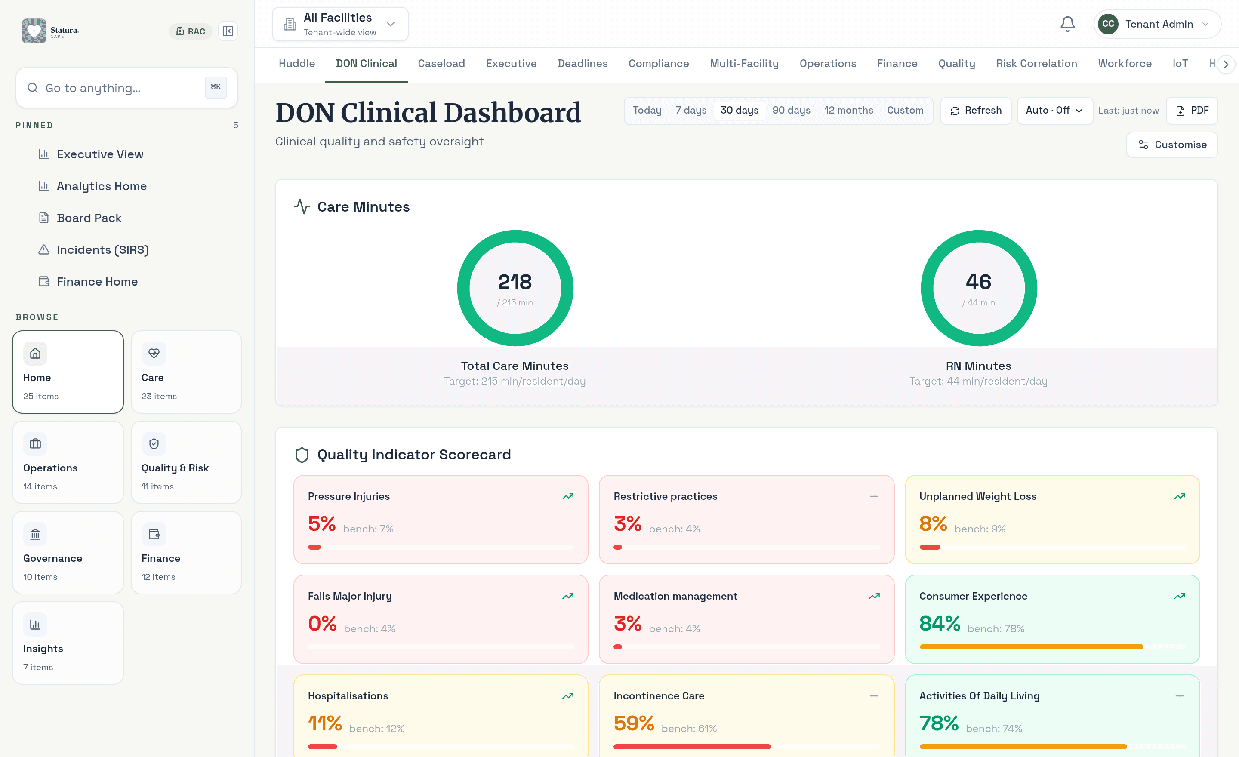Click the Finance tile wallet icon
The height and width of the screenshot is (757, 1239).
[154, 534]
